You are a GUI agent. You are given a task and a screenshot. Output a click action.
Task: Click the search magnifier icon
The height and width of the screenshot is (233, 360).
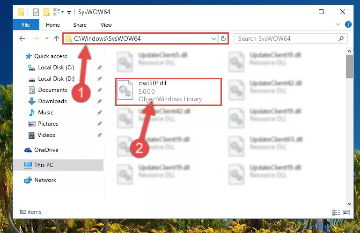[x=341, y=38]
